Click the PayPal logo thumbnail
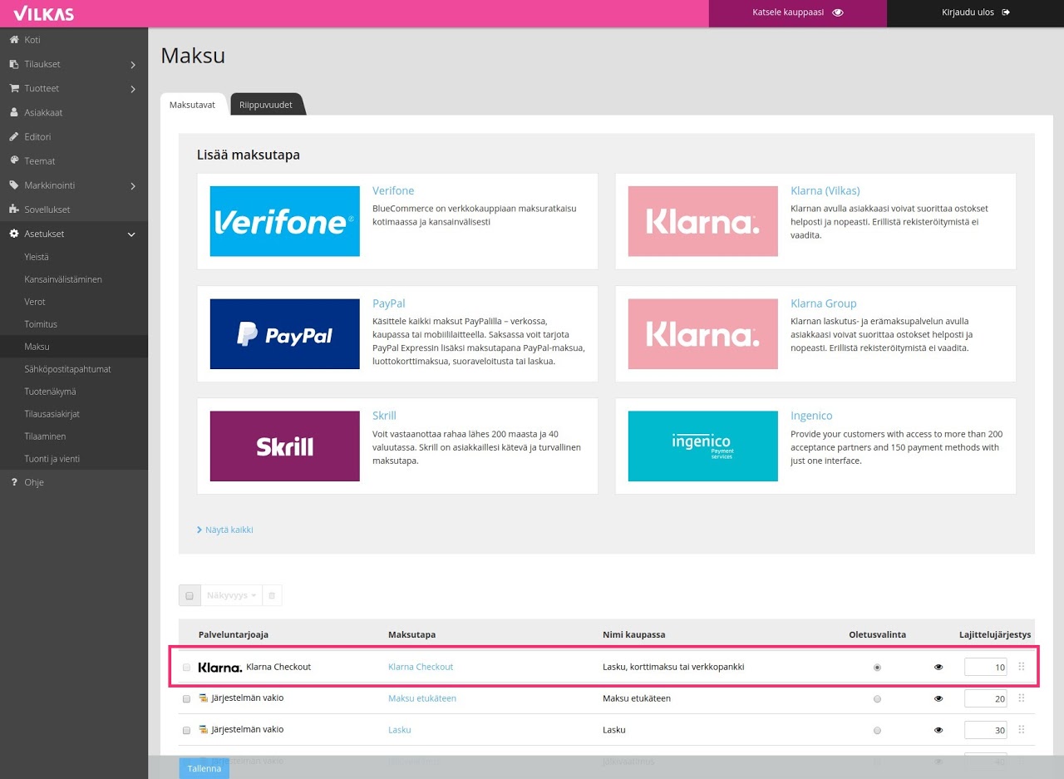The width and height of the screenshot is (1064, 779). [x=284, y=334]
